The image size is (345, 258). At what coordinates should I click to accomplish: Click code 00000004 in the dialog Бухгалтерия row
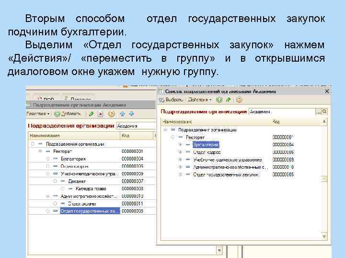[x=283, y=145]
